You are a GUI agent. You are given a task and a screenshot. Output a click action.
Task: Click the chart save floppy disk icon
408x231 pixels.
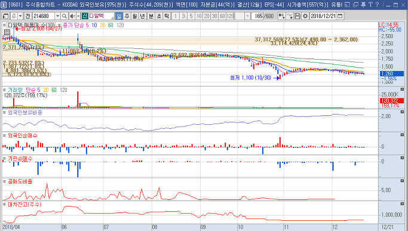click(x=297, y=16)
